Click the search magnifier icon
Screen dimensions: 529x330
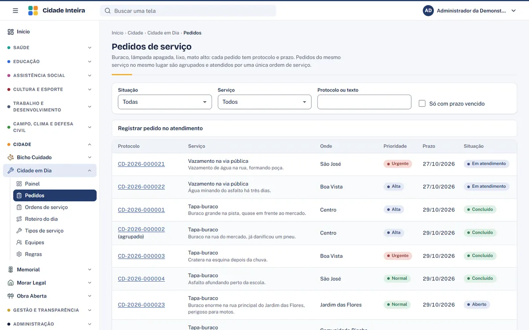point(108,11)
